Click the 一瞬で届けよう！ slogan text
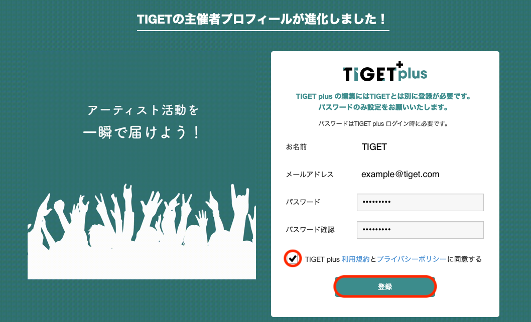Image resolution: width=531 pixels, height=322 pixels. click(143, 132)
